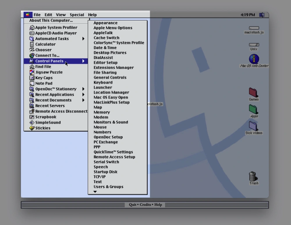Choose Memory control panel

[102, 112]
